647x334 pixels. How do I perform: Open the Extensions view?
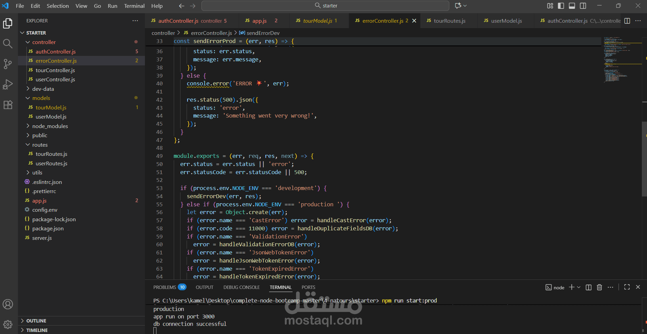click(x=8, y=105)
